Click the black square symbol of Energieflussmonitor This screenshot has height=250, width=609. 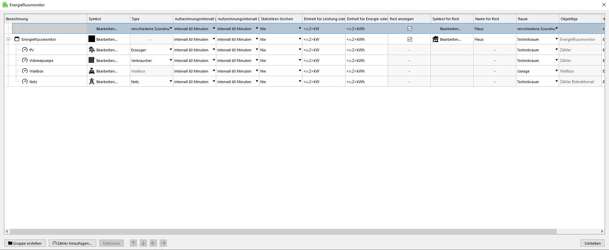(x=92, y=39)
